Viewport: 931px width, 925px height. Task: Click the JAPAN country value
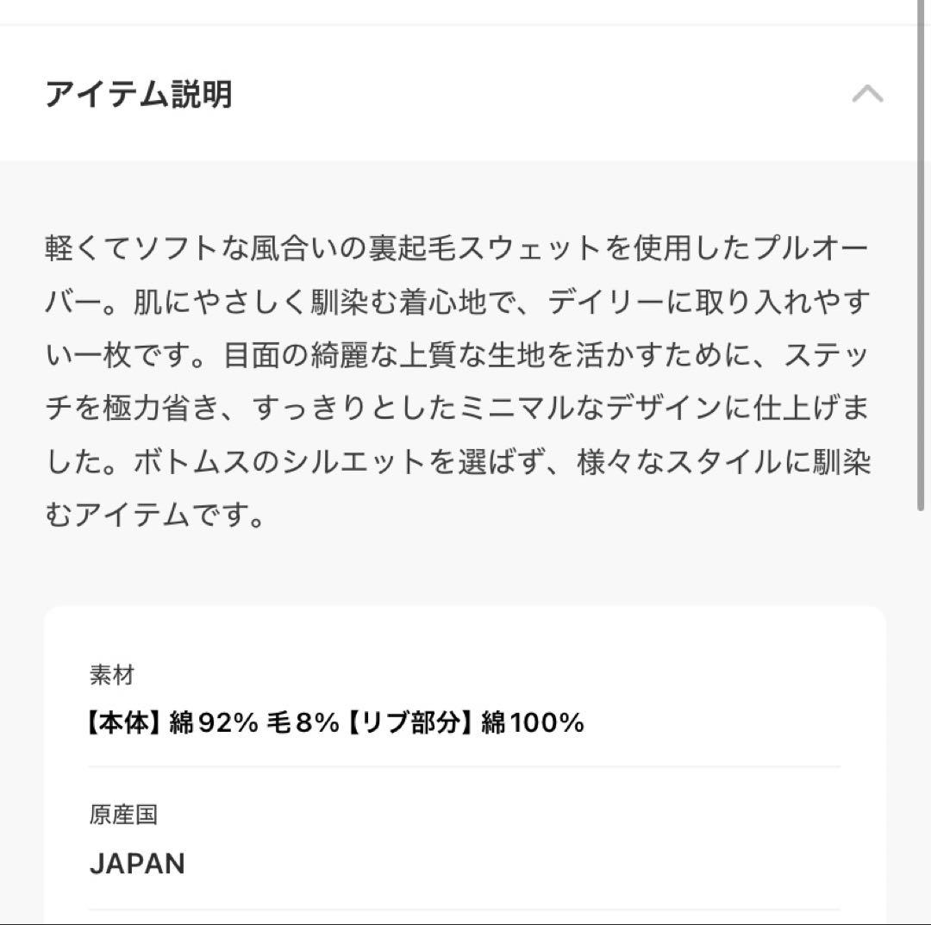[137, 864]
